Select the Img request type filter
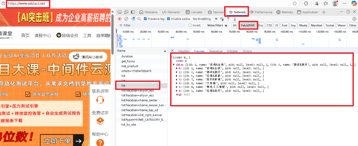Viewport: 358px width, 146px height. [293, 25]
